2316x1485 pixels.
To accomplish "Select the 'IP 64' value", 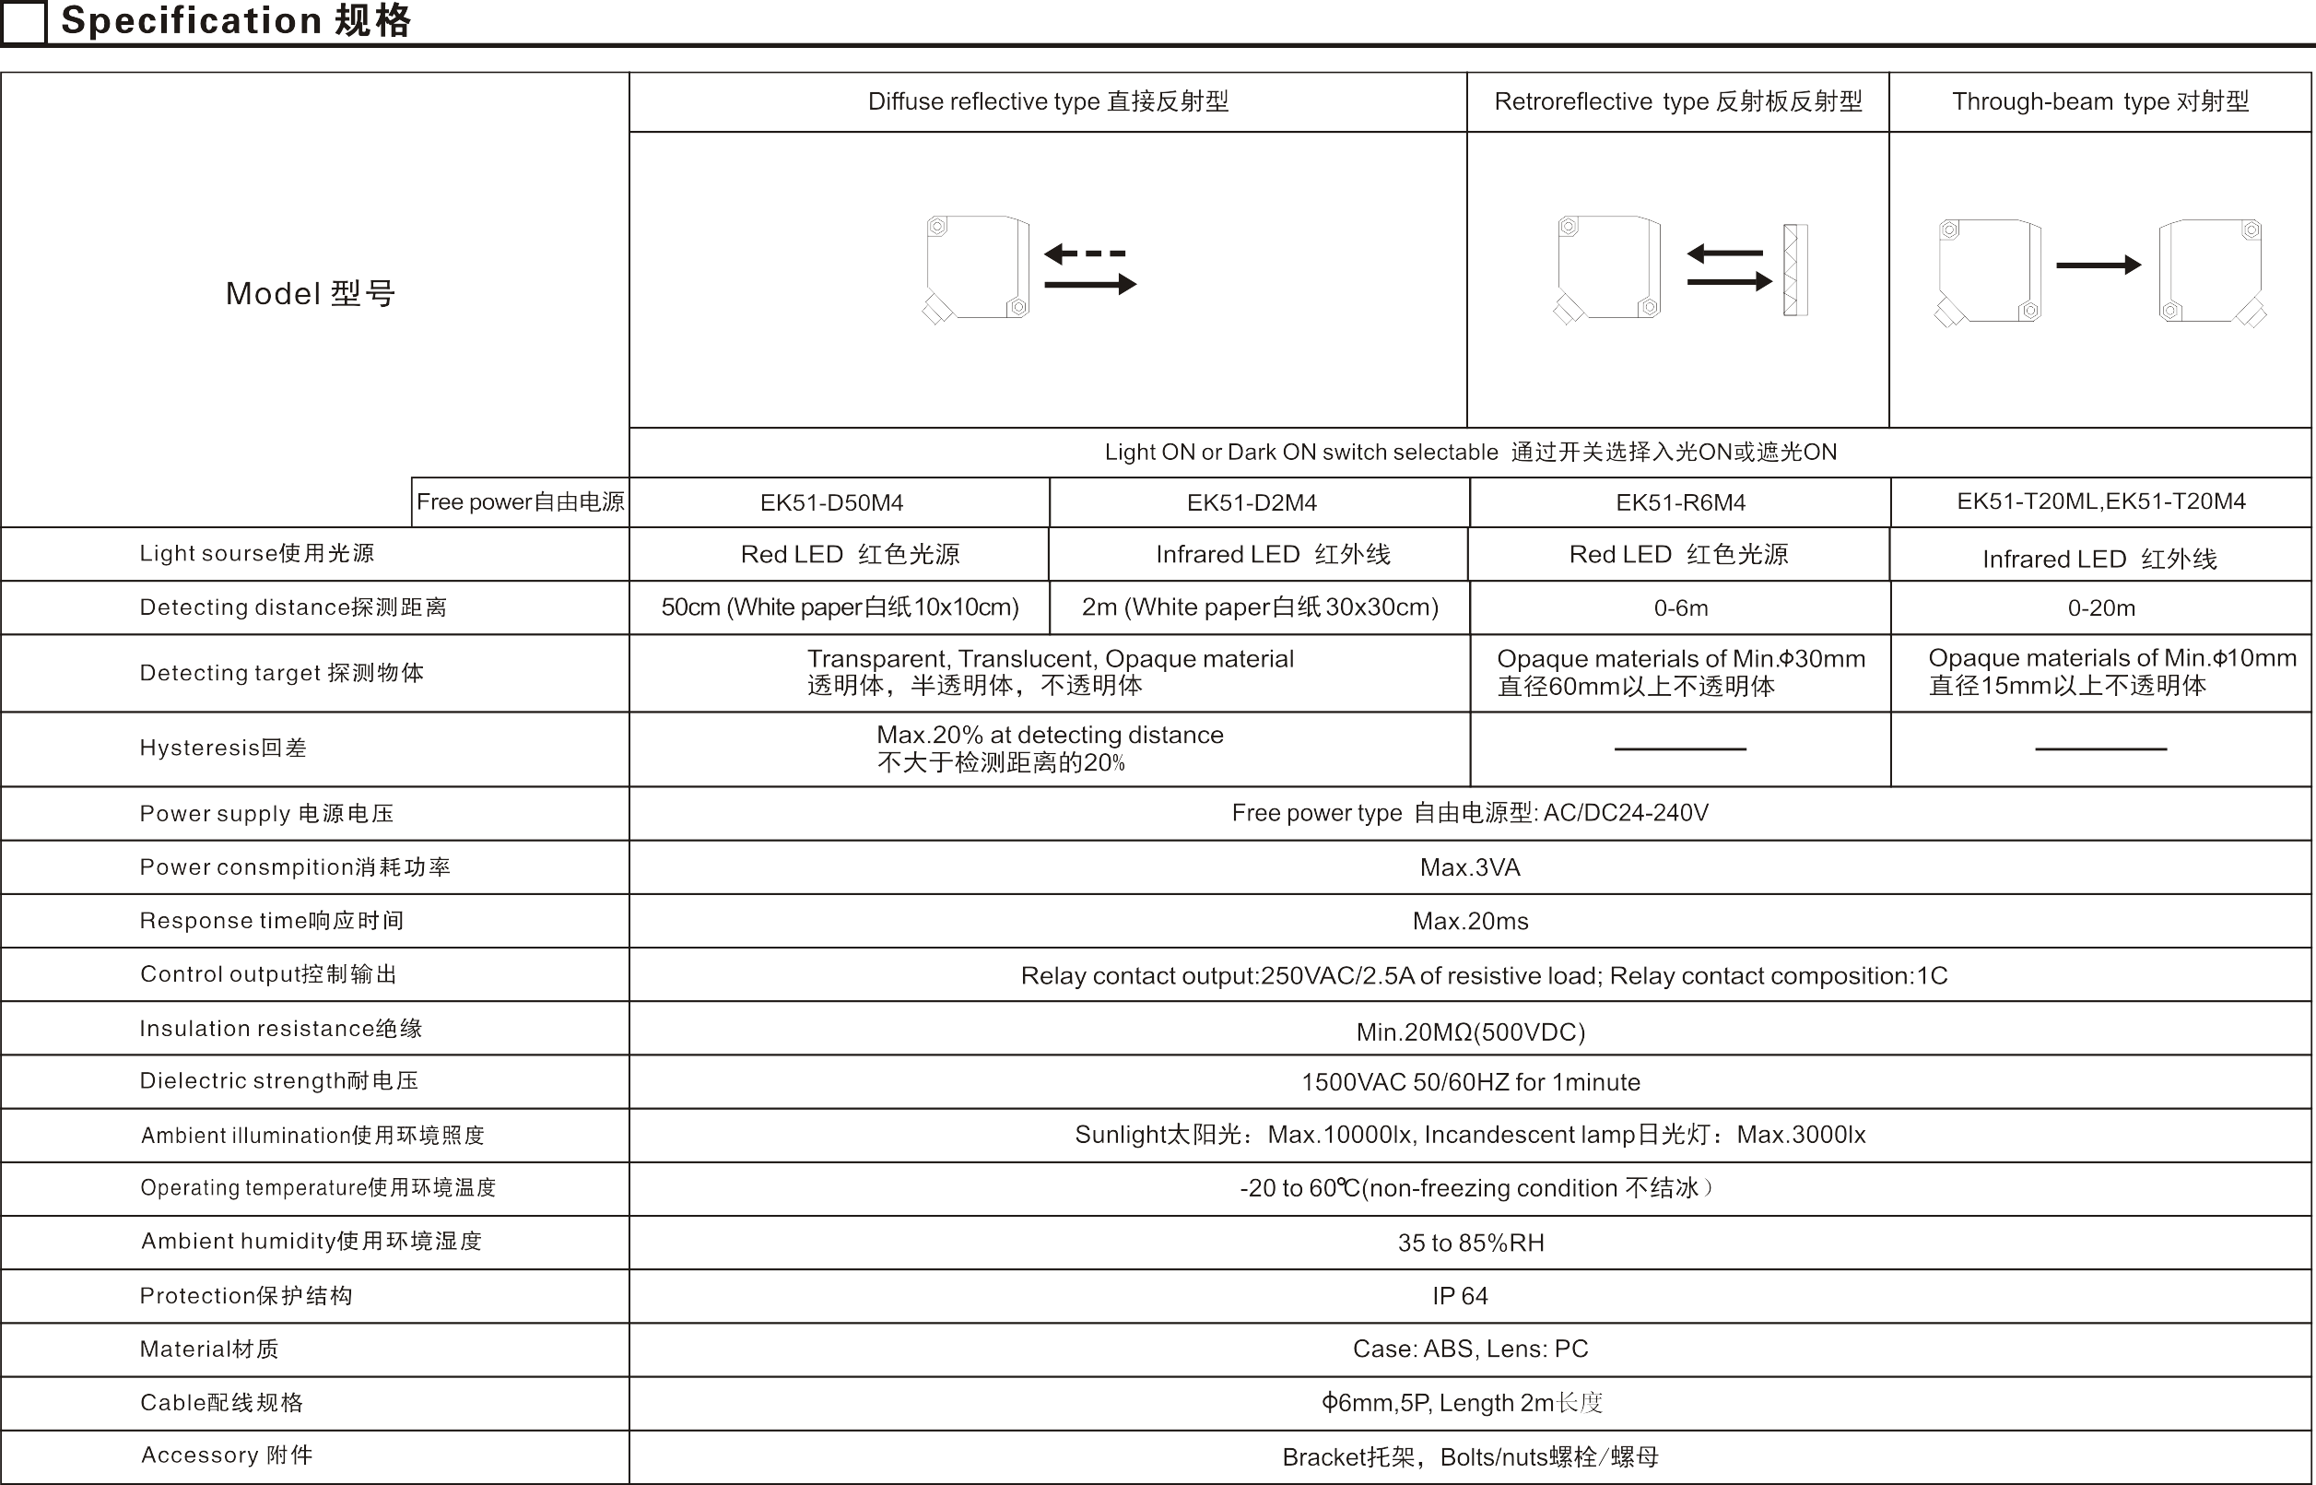I will [1459, 1296].
